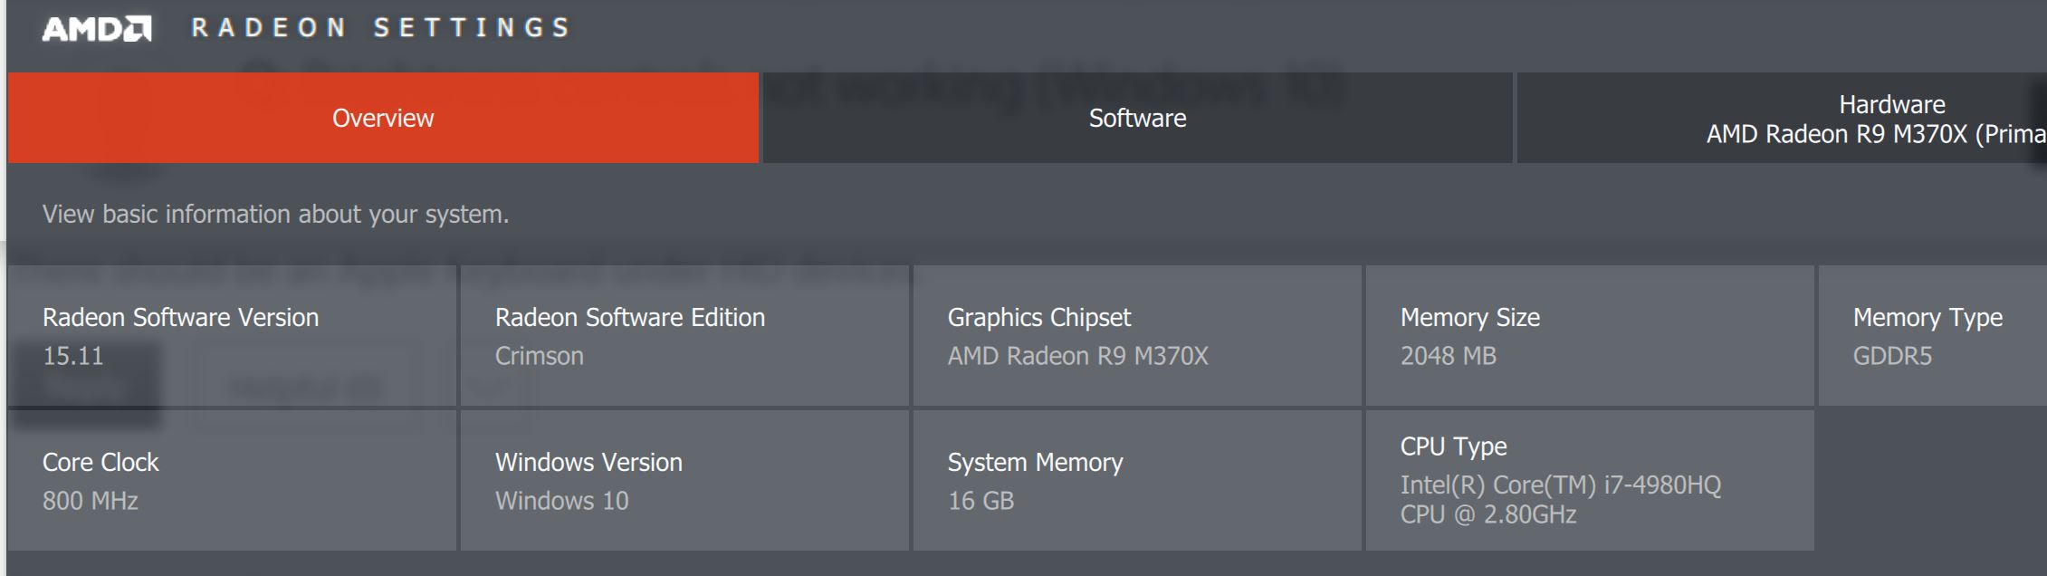Click the Intel Core i7-4980HQ processor text

point(1560,485)
